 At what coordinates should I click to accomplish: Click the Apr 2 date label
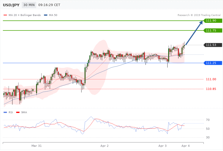104,146
